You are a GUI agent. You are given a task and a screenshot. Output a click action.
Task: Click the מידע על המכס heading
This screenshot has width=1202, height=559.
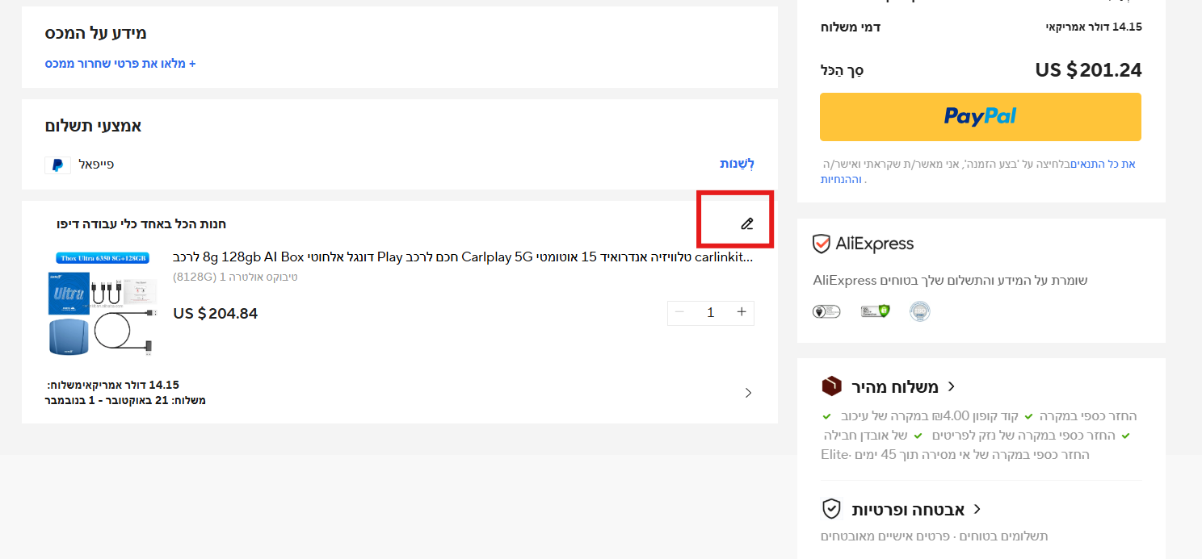pyautogui.click(x=96, y=33)
